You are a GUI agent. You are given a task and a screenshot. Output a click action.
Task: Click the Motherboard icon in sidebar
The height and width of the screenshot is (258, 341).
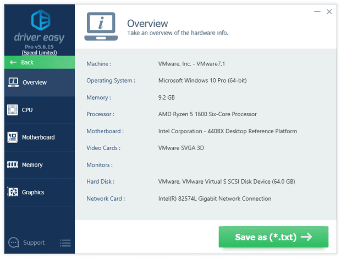click(x=13, y=138)
